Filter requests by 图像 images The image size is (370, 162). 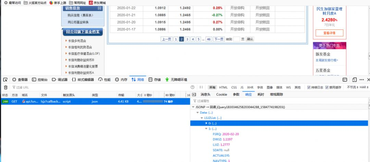270,87
